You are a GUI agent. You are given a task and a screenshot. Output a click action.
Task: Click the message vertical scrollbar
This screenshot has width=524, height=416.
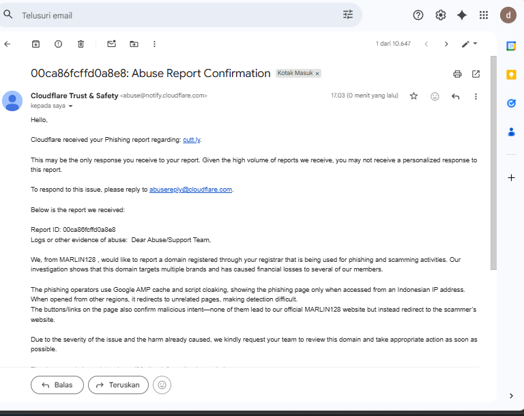point(493,163)
